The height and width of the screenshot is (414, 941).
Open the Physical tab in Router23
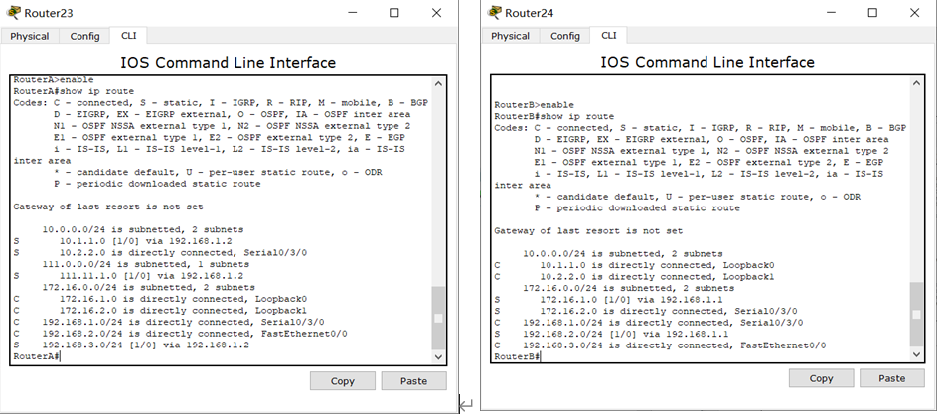(x=30, y=36)
